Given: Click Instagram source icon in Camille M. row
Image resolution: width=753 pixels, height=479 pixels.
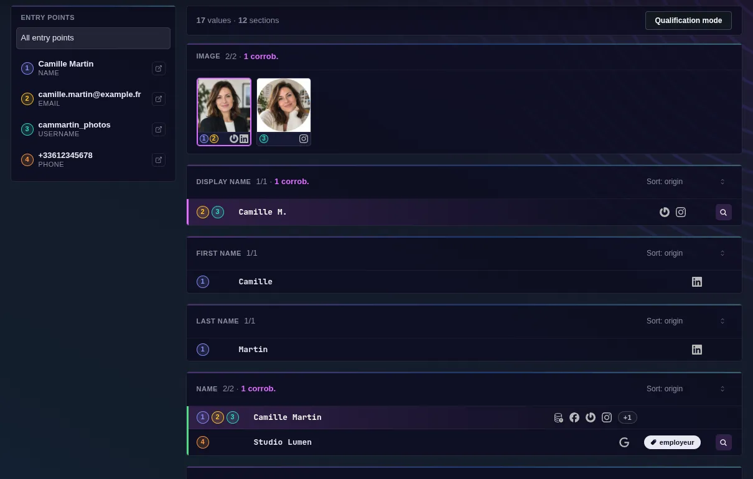Looking at the screenshot, I should click(x=681, y=212).
